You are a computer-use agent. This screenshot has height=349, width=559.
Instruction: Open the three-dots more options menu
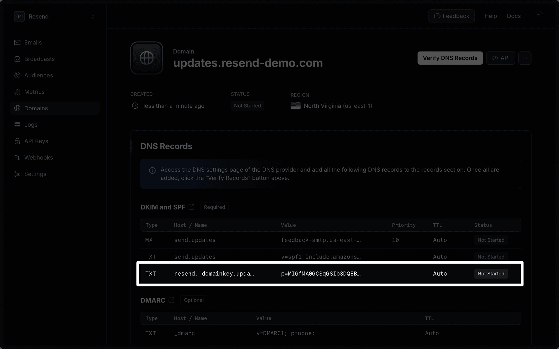[x=525, y=58]
